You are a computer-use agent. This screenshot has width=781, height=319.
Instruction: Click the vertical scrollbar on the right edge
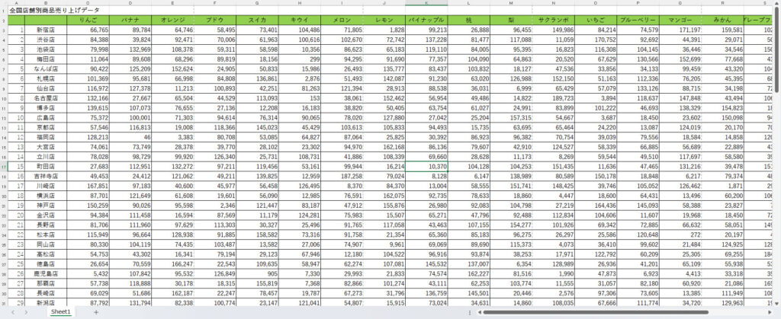[x=776, y=152]
